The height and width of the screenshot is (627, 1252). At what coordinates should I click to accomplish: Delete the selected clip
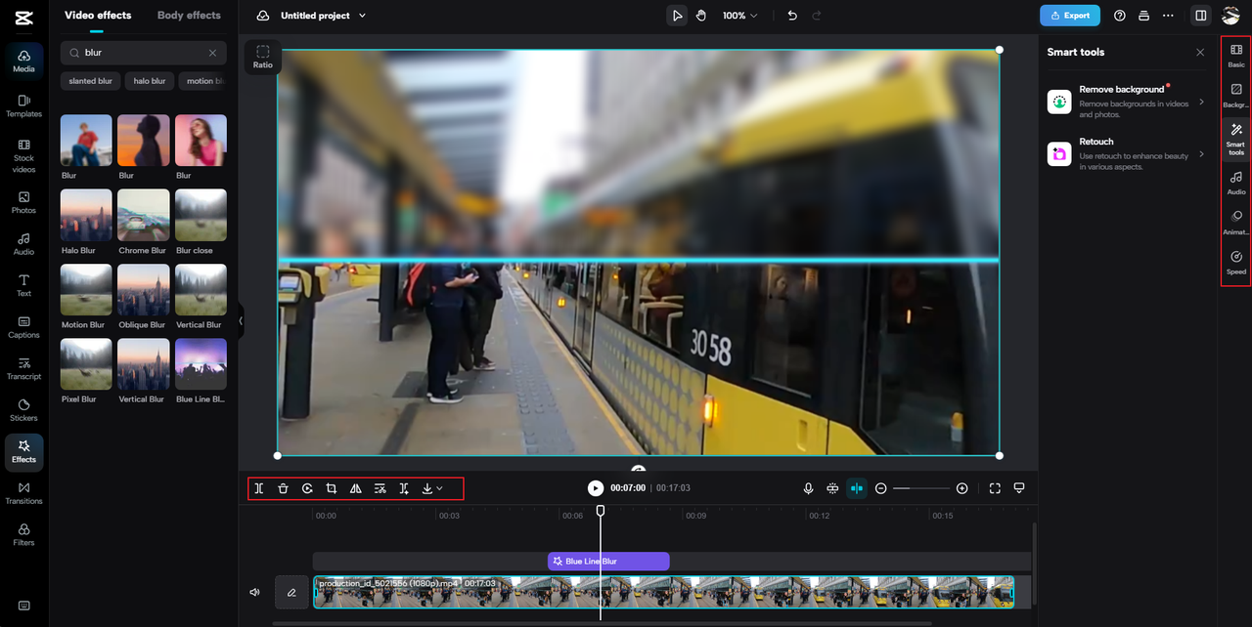click(x=283, y=488)
